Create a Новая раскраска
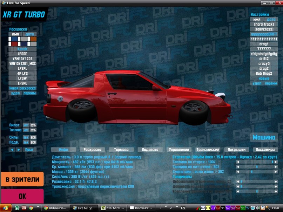The width and height of the screenshot is (283, 212). click(22, 88)
